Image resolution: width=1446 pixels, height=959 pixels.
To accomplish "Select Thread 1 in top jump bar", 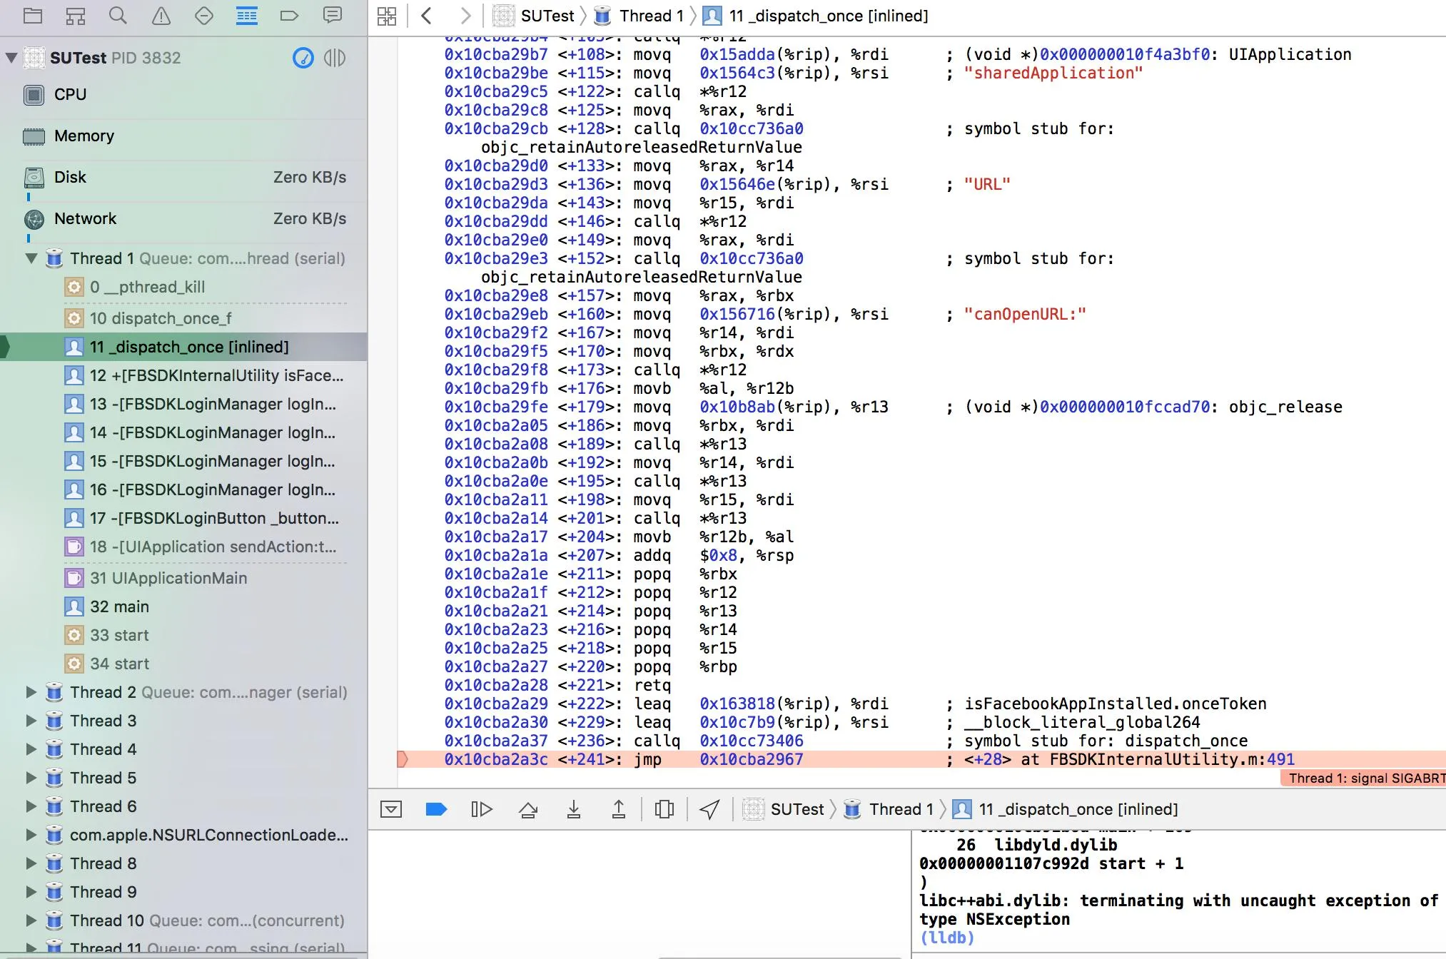I will (x=650, y=16).
